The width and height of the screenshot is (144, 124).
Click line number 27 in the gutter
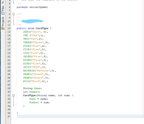(x=9, y=81)
